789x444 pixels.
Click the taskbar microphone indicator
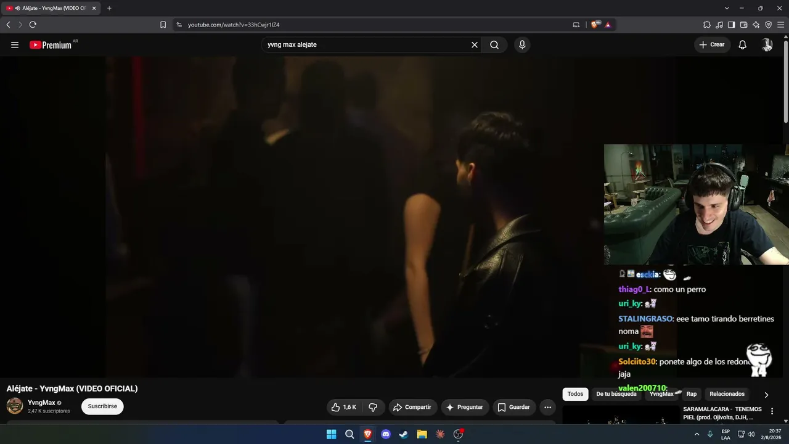[x=710, y=434]
